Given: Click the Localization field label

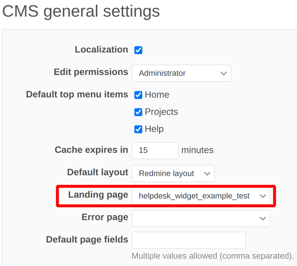Looking at the screenshot, I should 101,49.
